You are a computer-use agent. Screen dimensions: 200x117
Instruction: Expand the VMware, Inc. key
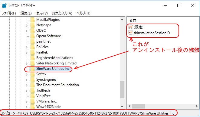[27, 102]
